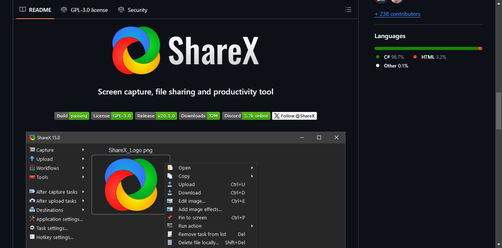This screenshot has height=248, width=502.
Task: Open the README outline list icon
Action: pyautogui.click(x=348, y=10)
